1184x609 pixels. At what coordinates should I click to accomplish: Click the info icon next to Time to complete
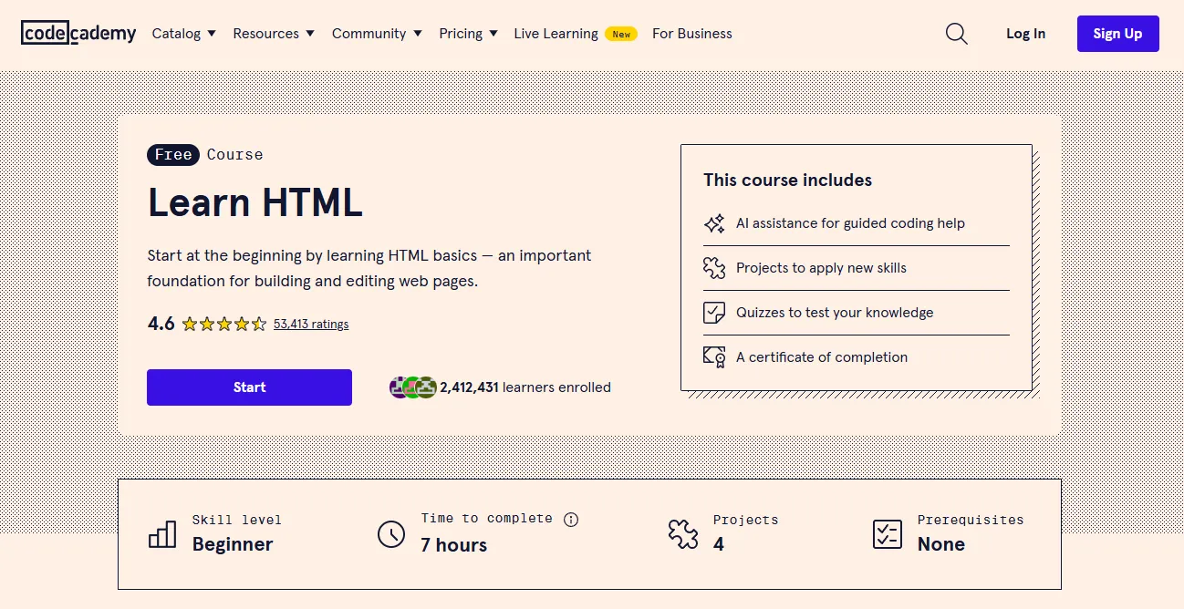pyautogui.click(x=571, y=520)
